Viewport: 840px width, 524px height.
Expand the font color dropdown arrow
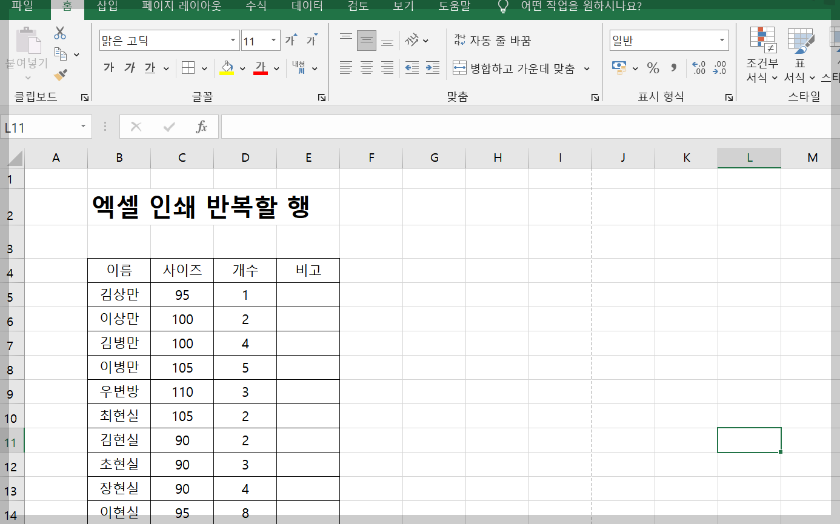pos(276,68)
